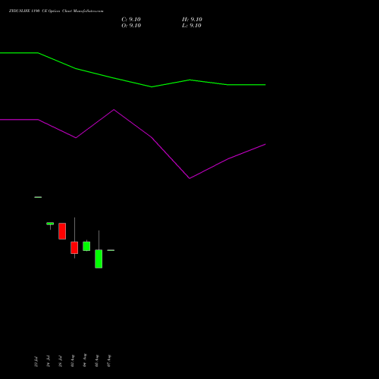Click the green candlestick for 04 Aug
The image size is (379, 379).
(86, 246)
